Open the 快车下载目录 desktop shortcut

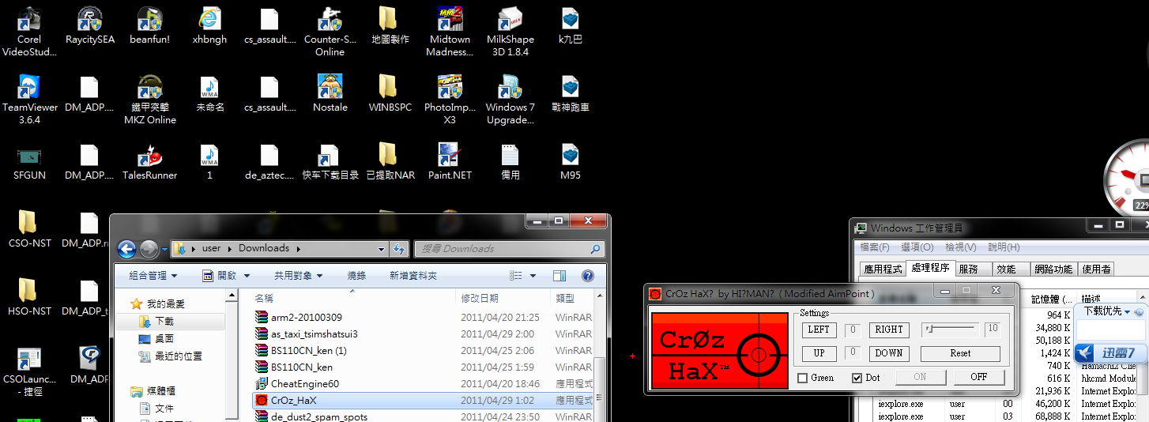click(x=330, y=161)
